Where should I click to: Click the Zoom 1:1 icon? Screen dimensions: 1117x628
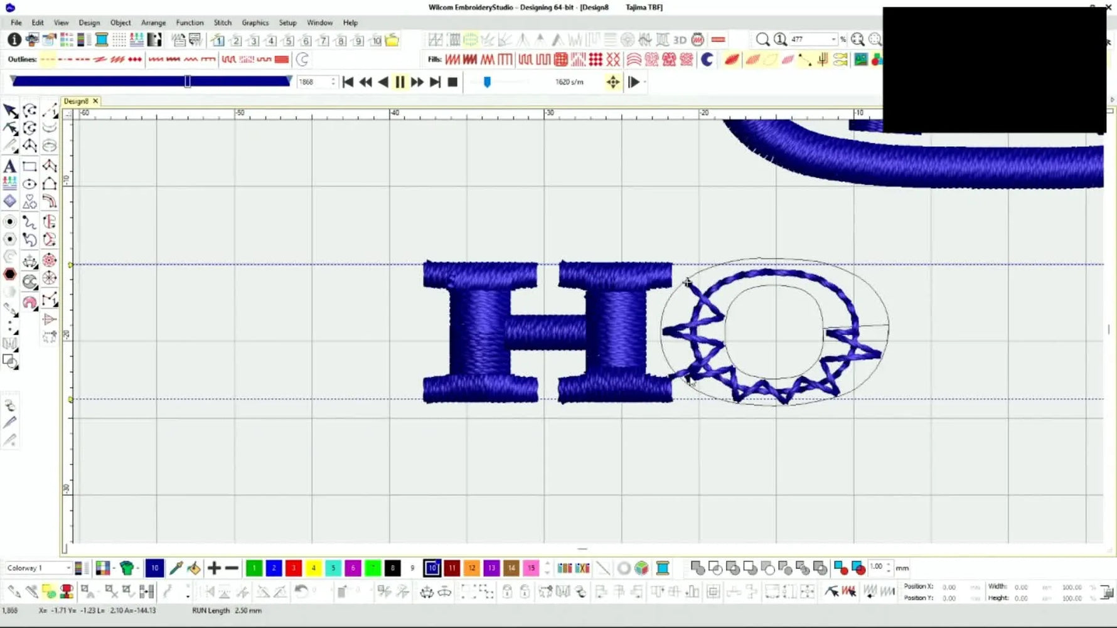coord(780,40)
